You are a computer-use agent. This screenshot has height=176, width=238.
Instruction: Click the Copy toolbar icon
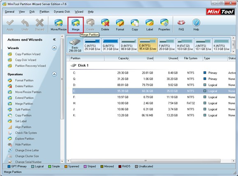click(135, 23)
